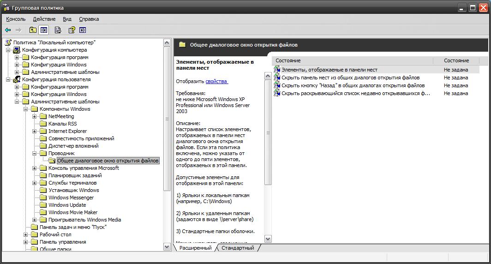Select Установщик Windows in the tree

point(73,190)
